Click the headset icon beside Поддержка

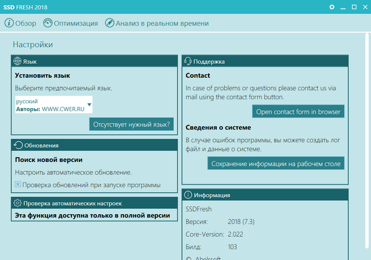point(188,61)
